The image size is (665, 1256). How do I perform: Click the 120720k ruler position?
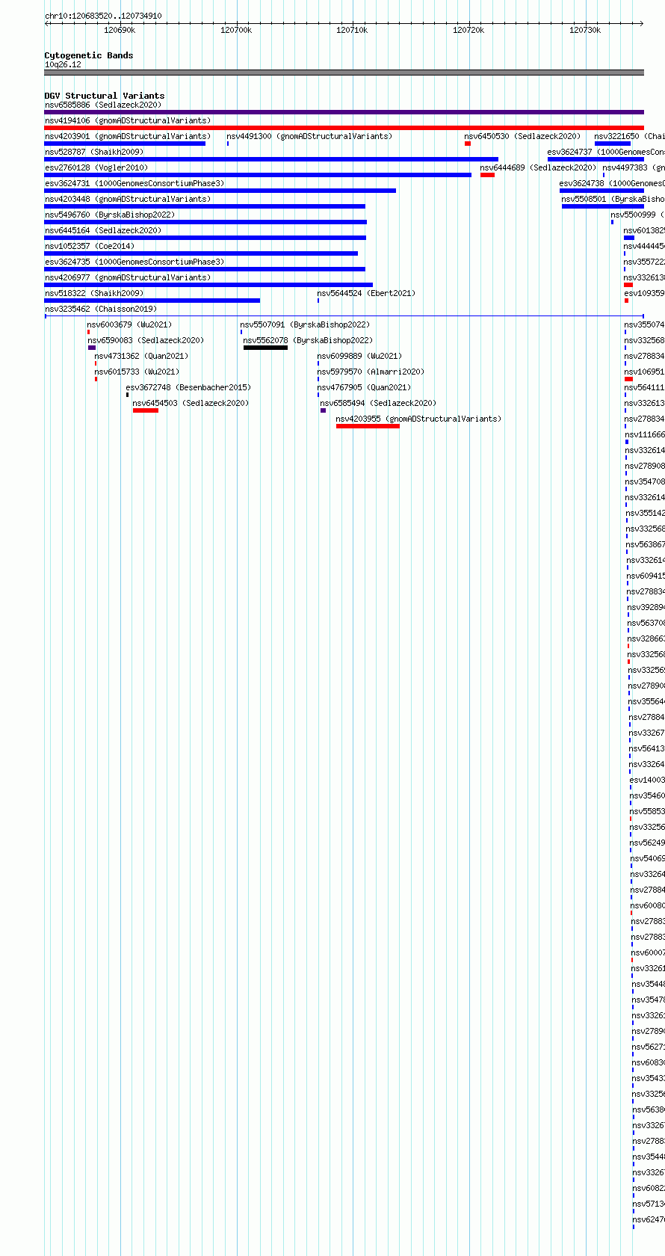pyautogui.click(x=468, y=30)
